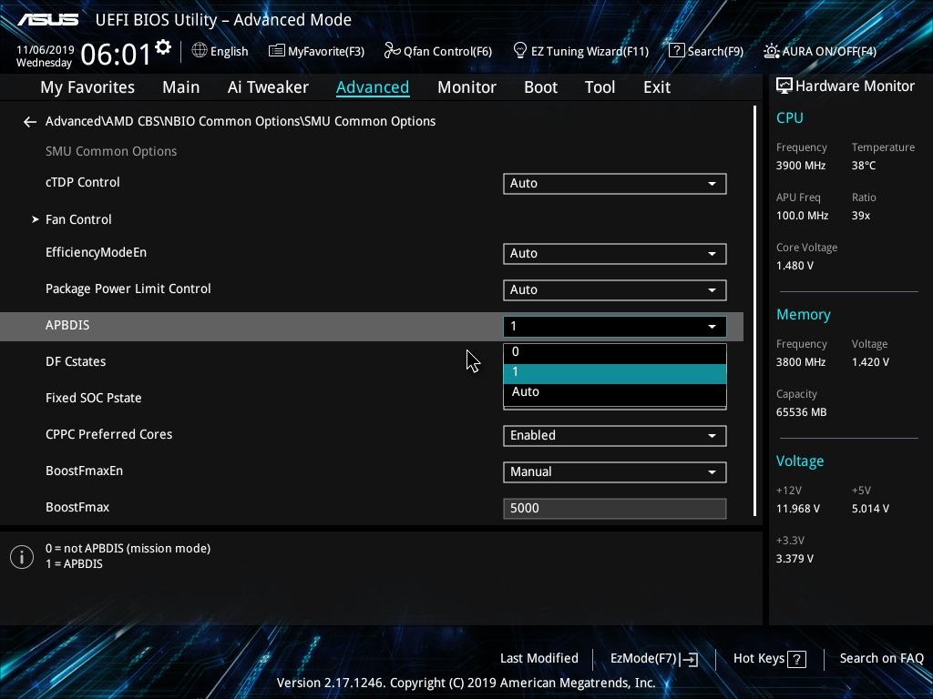Click the cTDP Control label
Image resolution: width=933 pixels, height=699 pixels.
pyautogui.click(x=83, y=182)
